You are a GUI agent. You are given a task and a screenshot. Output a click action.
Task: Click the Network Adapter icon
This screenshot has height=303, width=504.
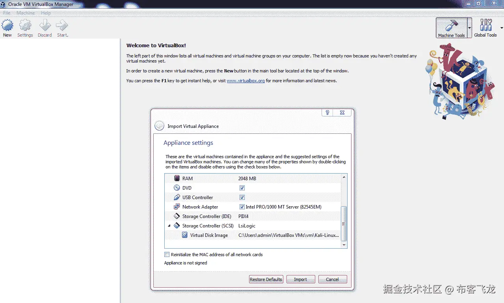tap(177, 207)
